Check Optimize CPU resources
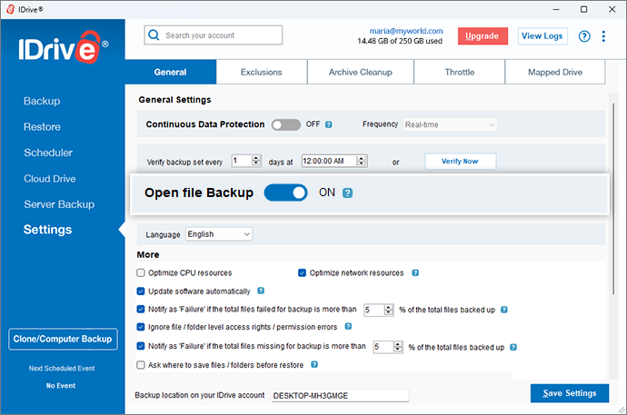This screenshot has width=627, height=415. (x=141, y=272)
